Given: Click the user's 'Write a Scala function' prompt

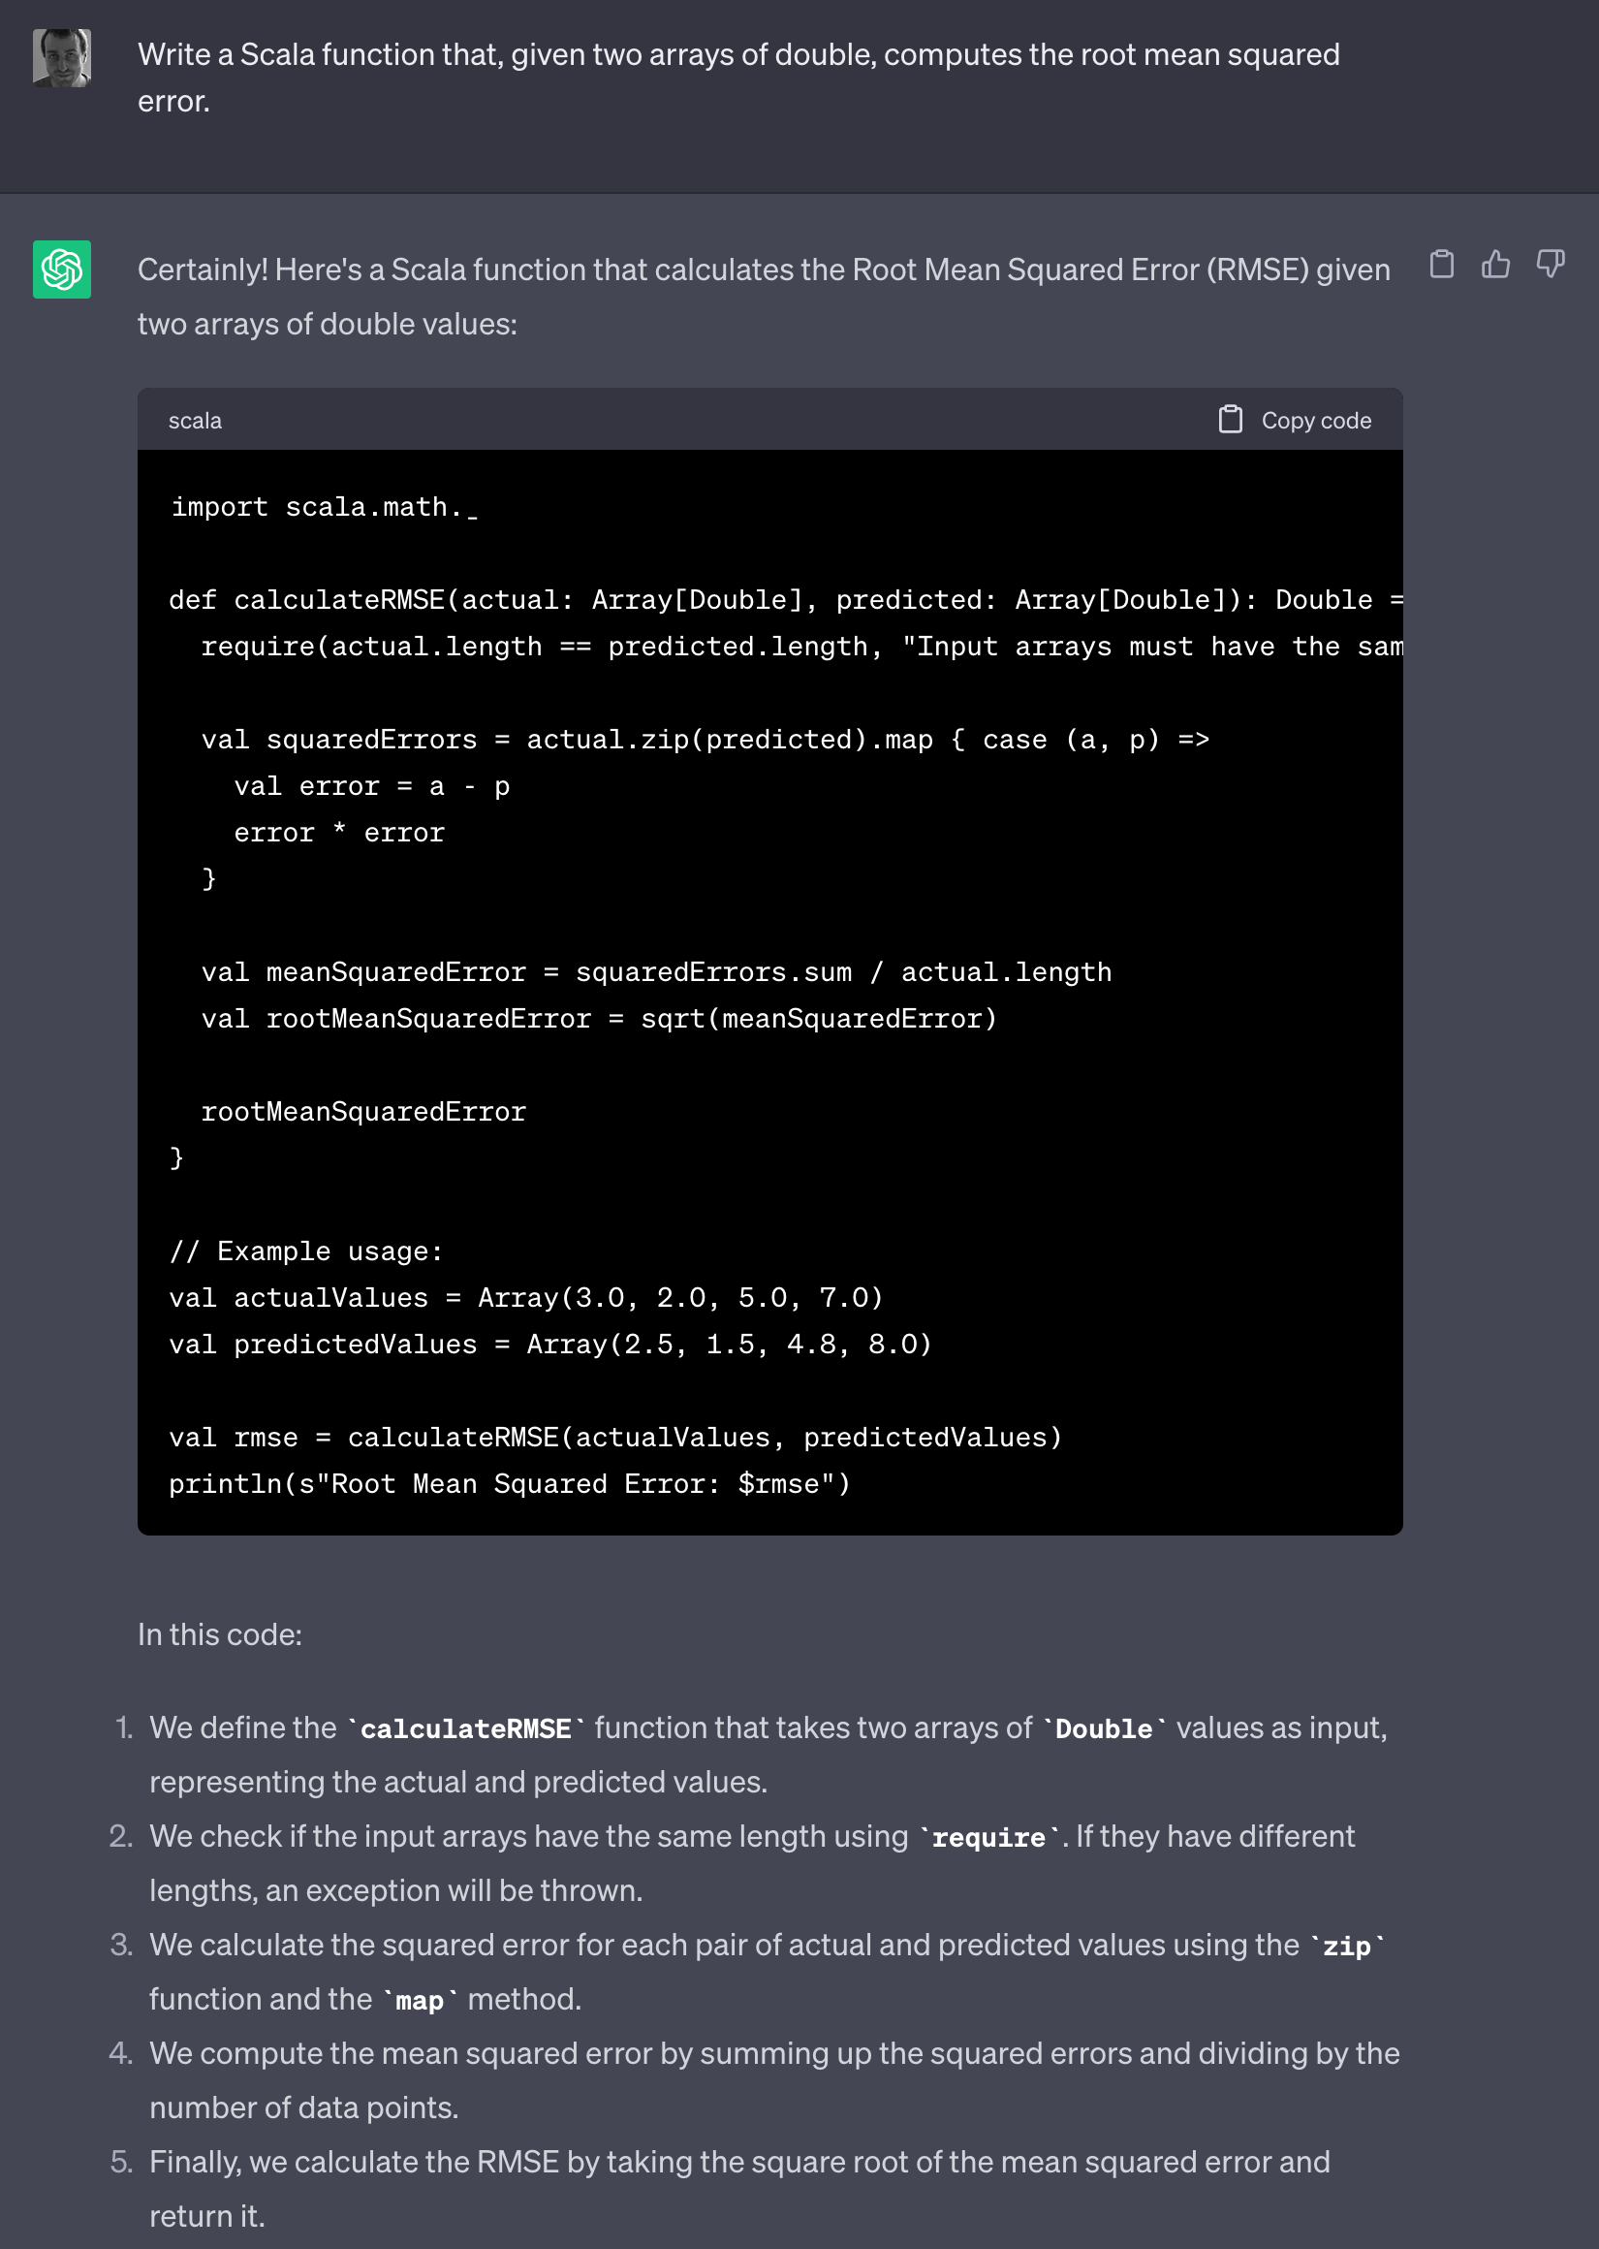Looking at the screenshot, I should click(738, 78).
